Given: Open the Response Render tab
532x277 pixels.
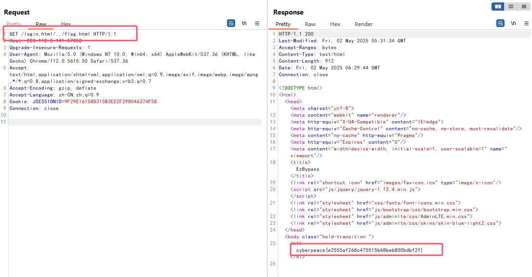Looking at the screenshot, I should click(363, 24).
